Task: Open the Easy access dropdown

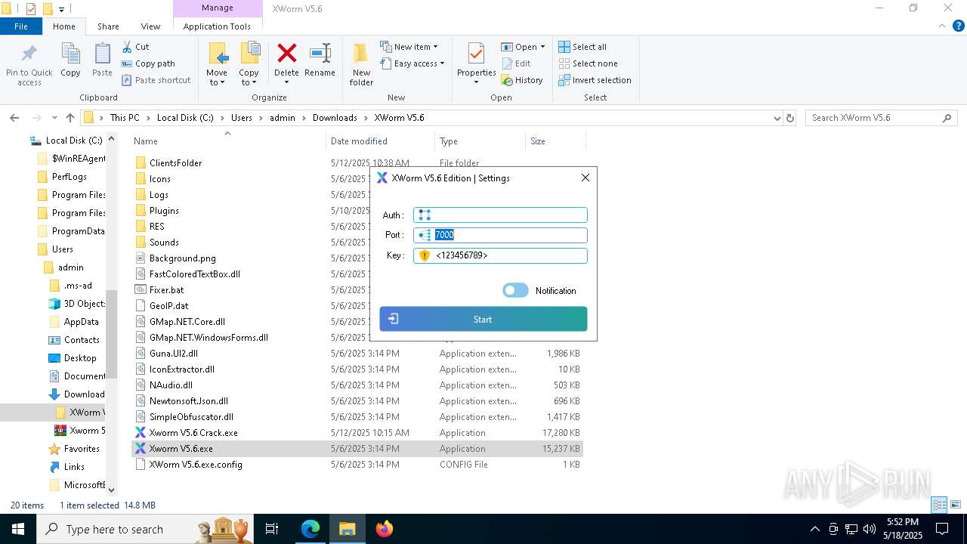Action: [x=412, y=63]
